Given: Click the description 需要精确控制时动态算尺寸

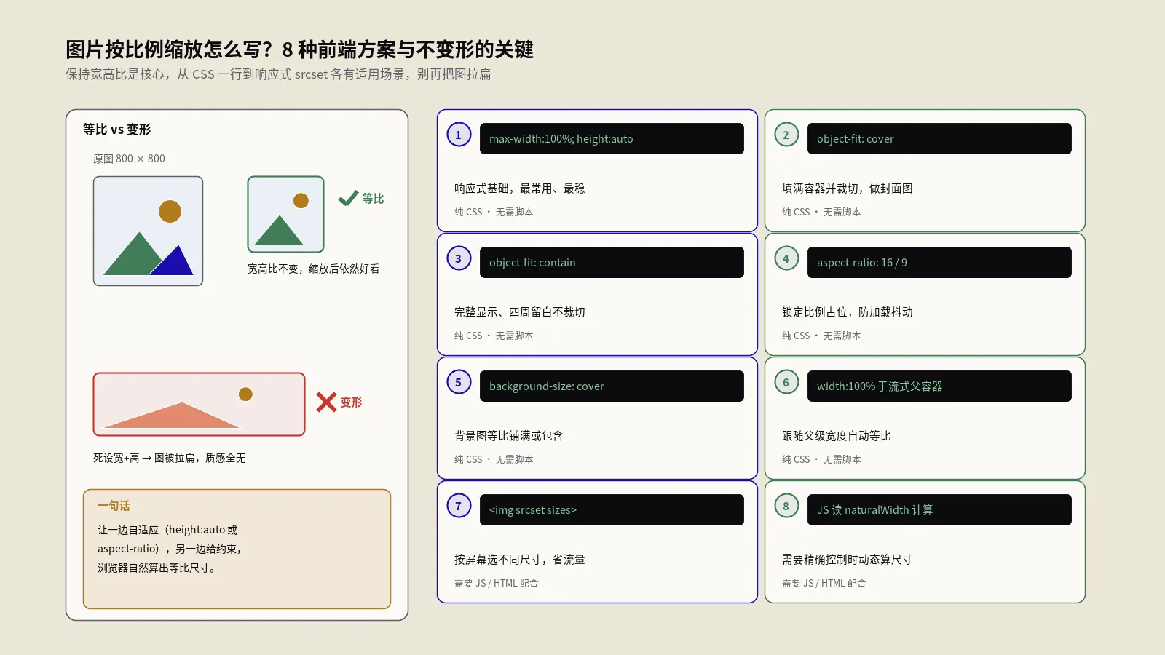Looking at the screenshot, I should click(847, 560).
